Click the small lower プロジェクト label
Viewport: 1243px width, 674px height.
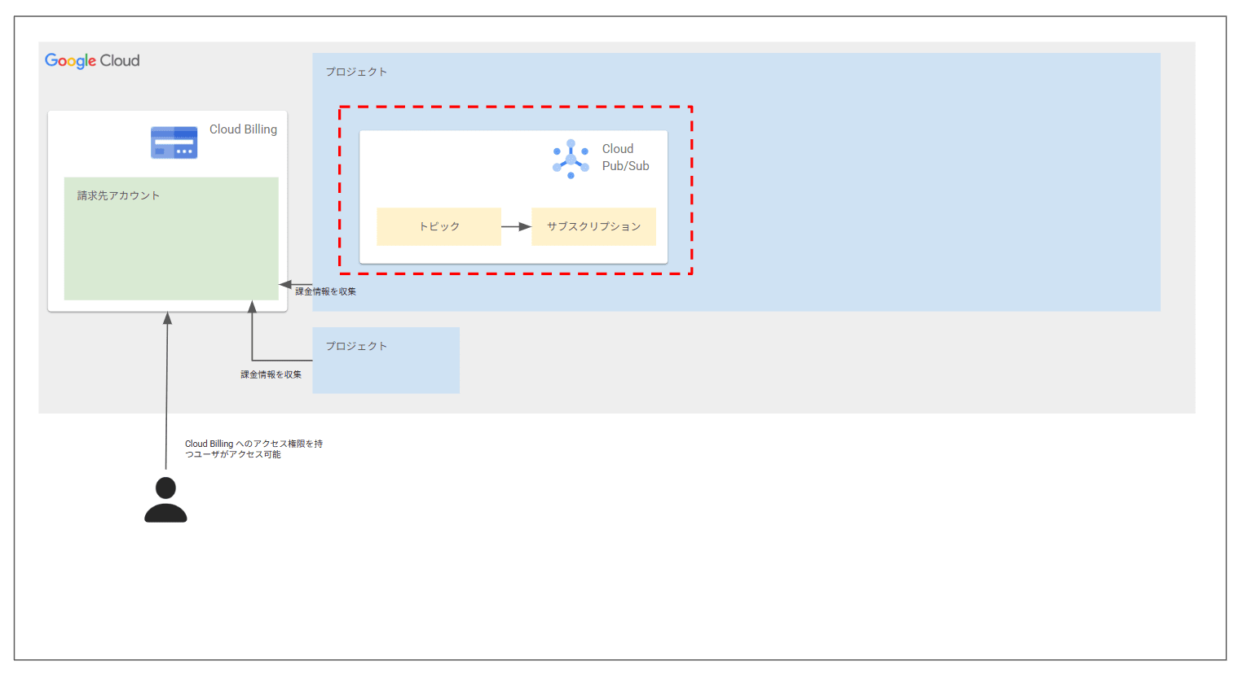click(x=356, y=346)
